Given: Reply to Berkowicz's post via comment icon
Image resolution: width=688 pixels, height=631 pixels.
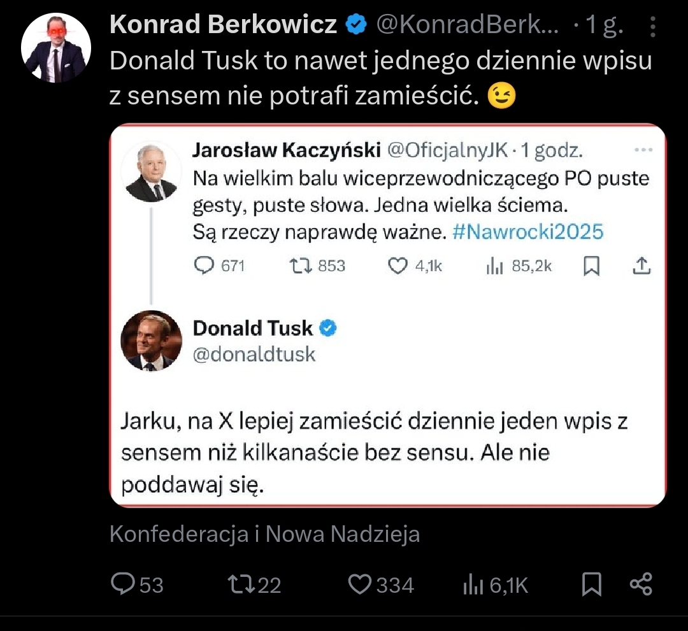Looking at the screenshot, I should [122, 584].
